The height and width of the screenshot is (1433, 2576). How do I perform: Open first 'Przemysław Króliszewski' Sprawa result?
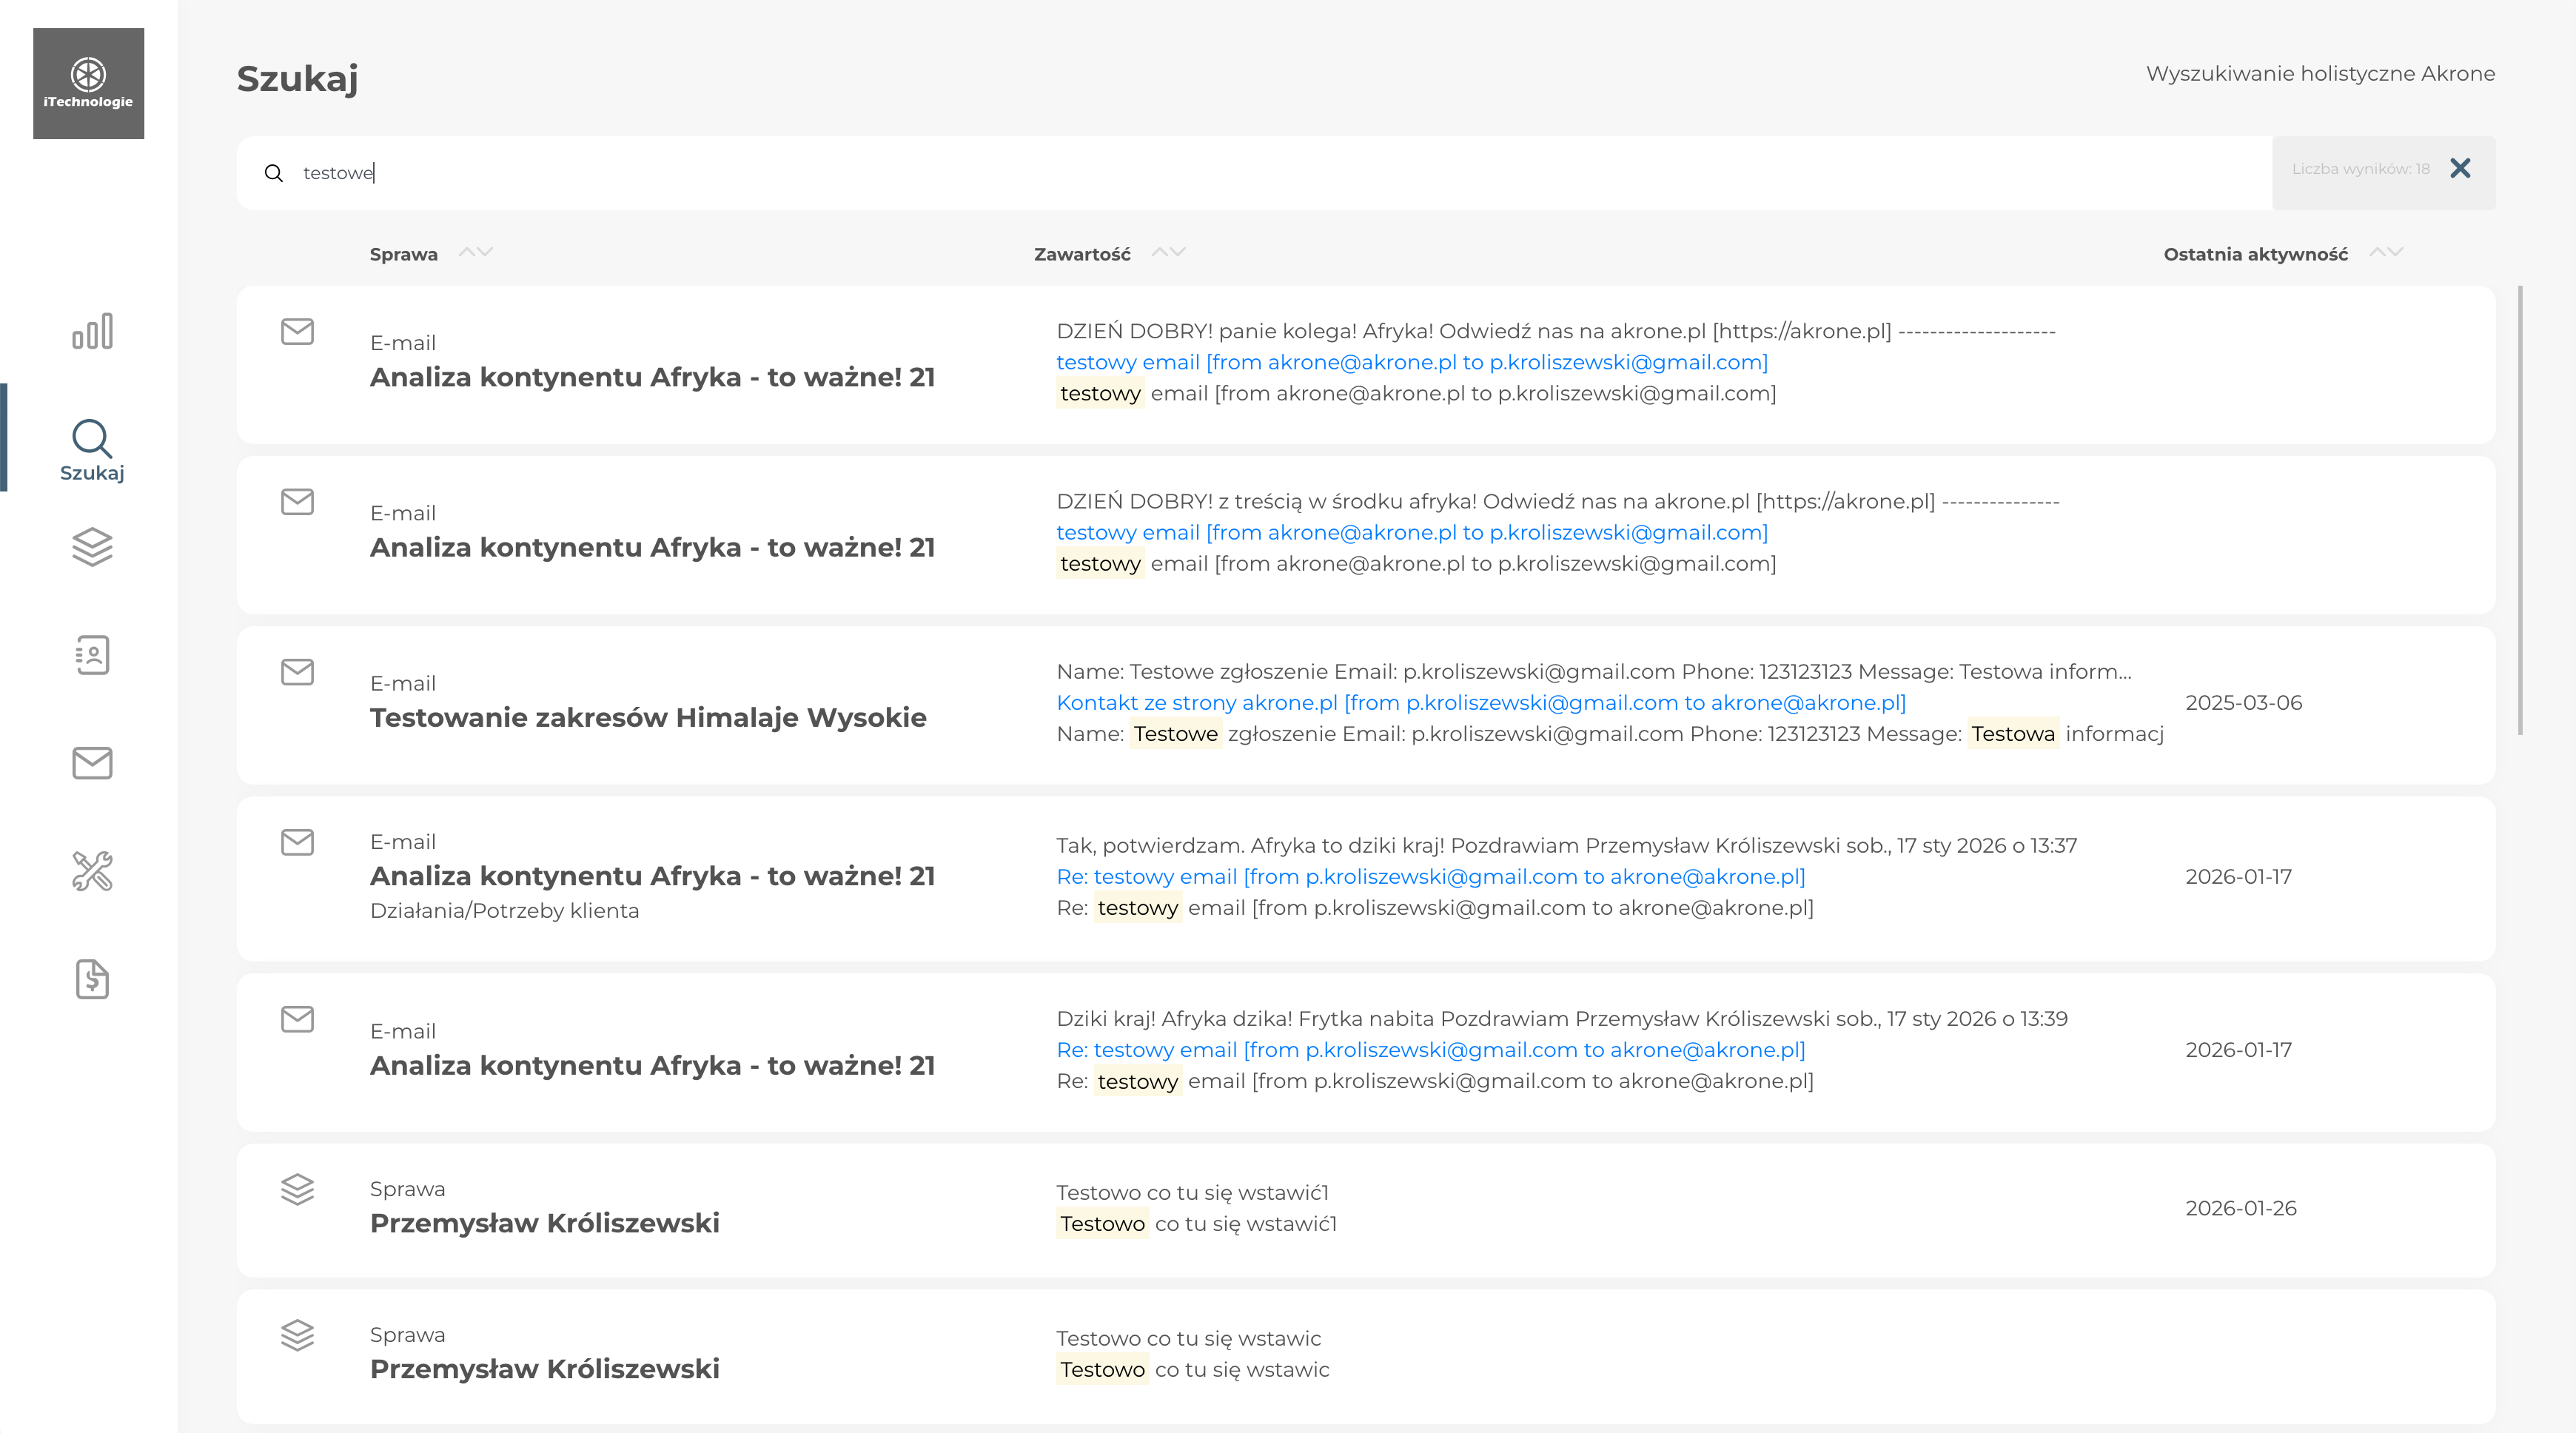545,1223
